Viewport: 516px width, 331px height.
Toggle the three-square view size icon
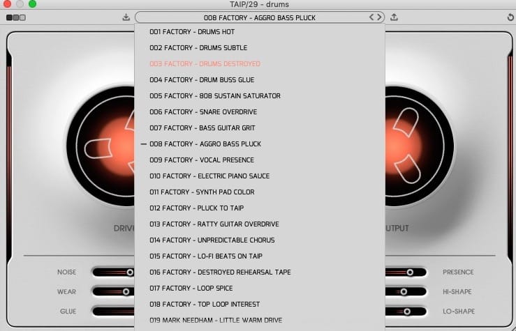[x=16, y=17]
